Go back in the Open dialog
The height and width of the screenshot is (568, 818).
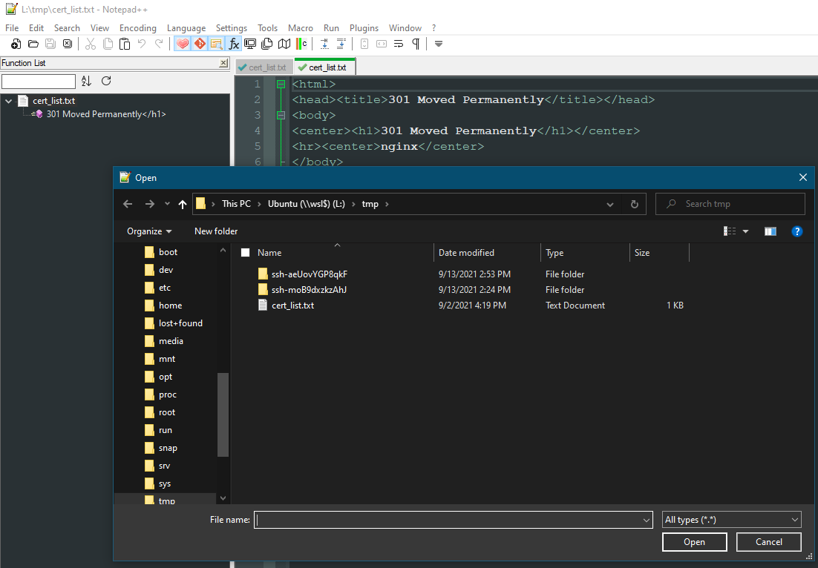pyautogui.click(x=128, y=204)
